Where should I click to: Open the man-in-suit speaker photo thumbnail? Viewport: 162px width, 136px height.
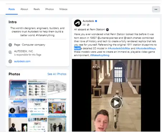[x=18, y=125]
